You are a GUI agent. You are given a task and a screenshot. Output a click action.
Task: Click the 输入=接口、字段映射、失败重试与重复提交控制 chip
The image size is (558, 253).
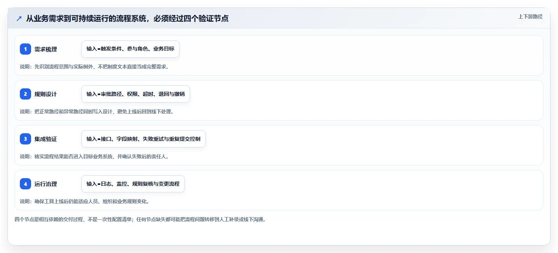144,139
